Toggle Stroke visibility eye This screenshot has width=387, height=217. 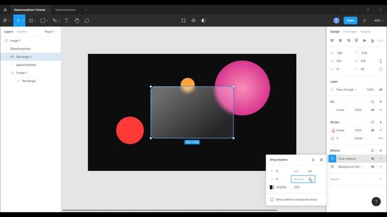coord(372,130)
